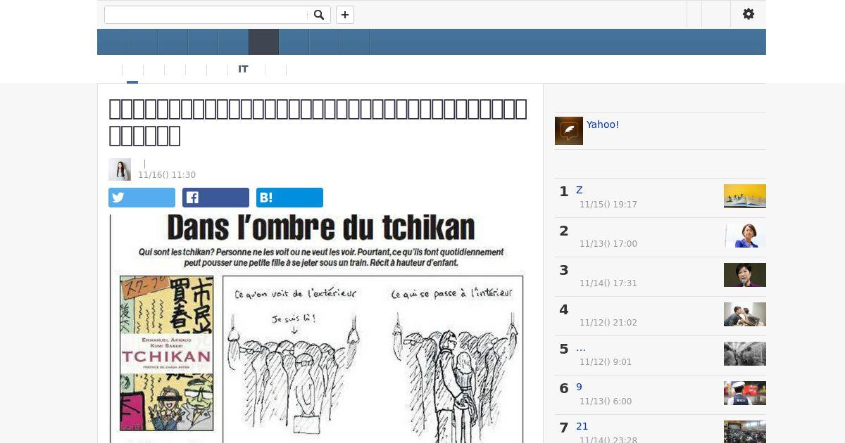This screenshot has height=443, width=845.
Task: Click the magnifier search icon
Action: 319,15
